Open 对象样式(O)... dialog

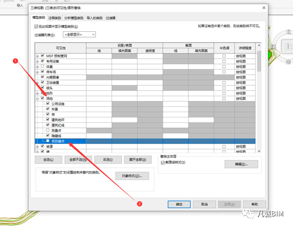click(x=132, y=176)
